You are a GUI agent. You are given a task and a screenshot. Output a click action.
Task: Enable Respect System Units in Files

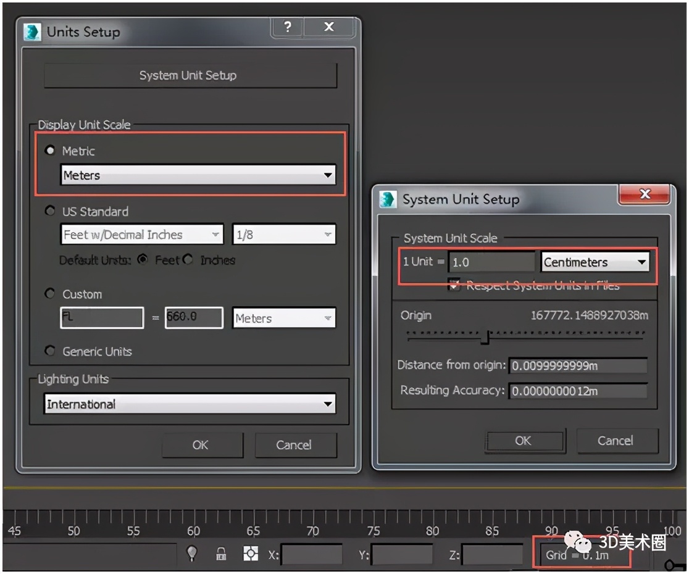(x=455, y=285)
